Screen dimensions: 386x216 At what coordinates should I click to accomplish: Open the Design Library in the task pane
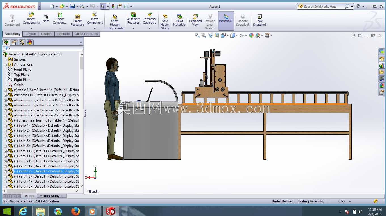point(382,65)
